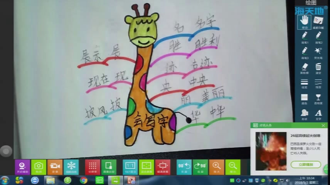Click the 清空 trash clear icon
This screenshot has width=330, height=185.
(x=318, y=67)
